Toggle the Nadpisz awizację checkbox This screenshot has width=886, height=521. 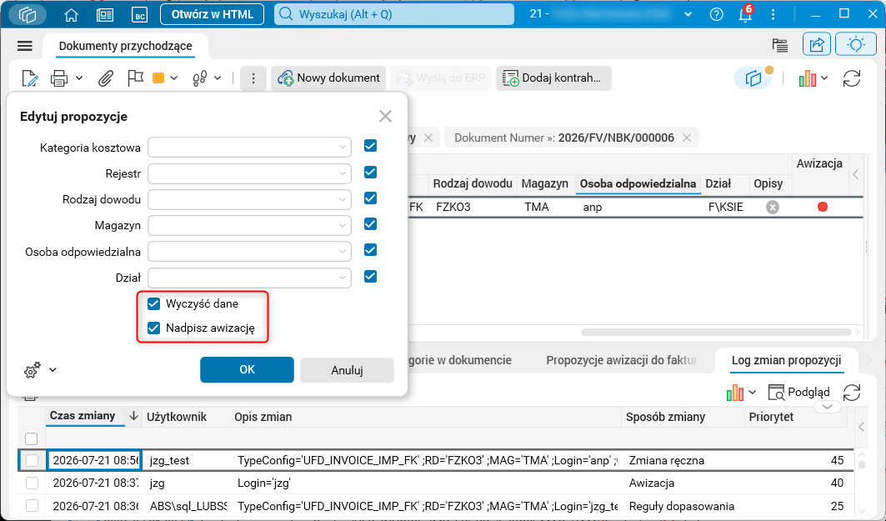(153, 328)
